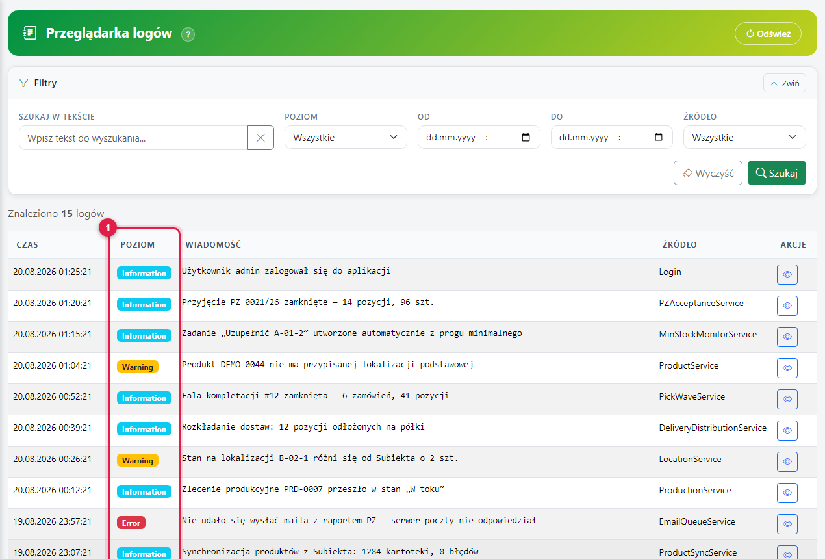View details of PickWaveService log

coord(787,399)
